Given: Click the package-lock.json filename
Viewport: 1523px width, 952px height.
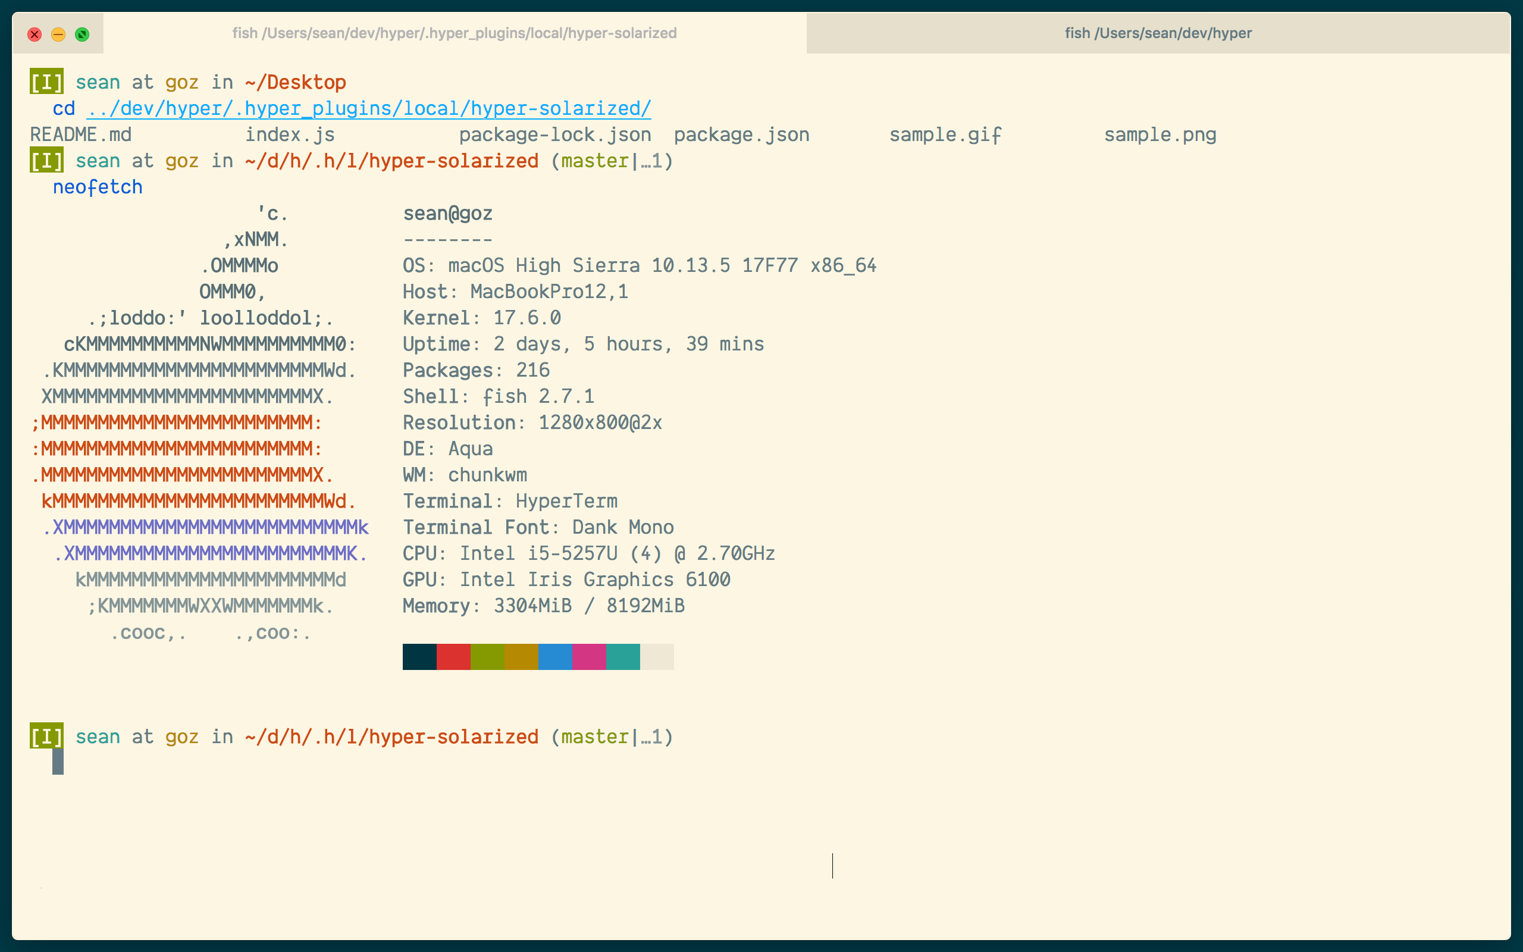Looking at the screenshot, I should click(554, 134).
